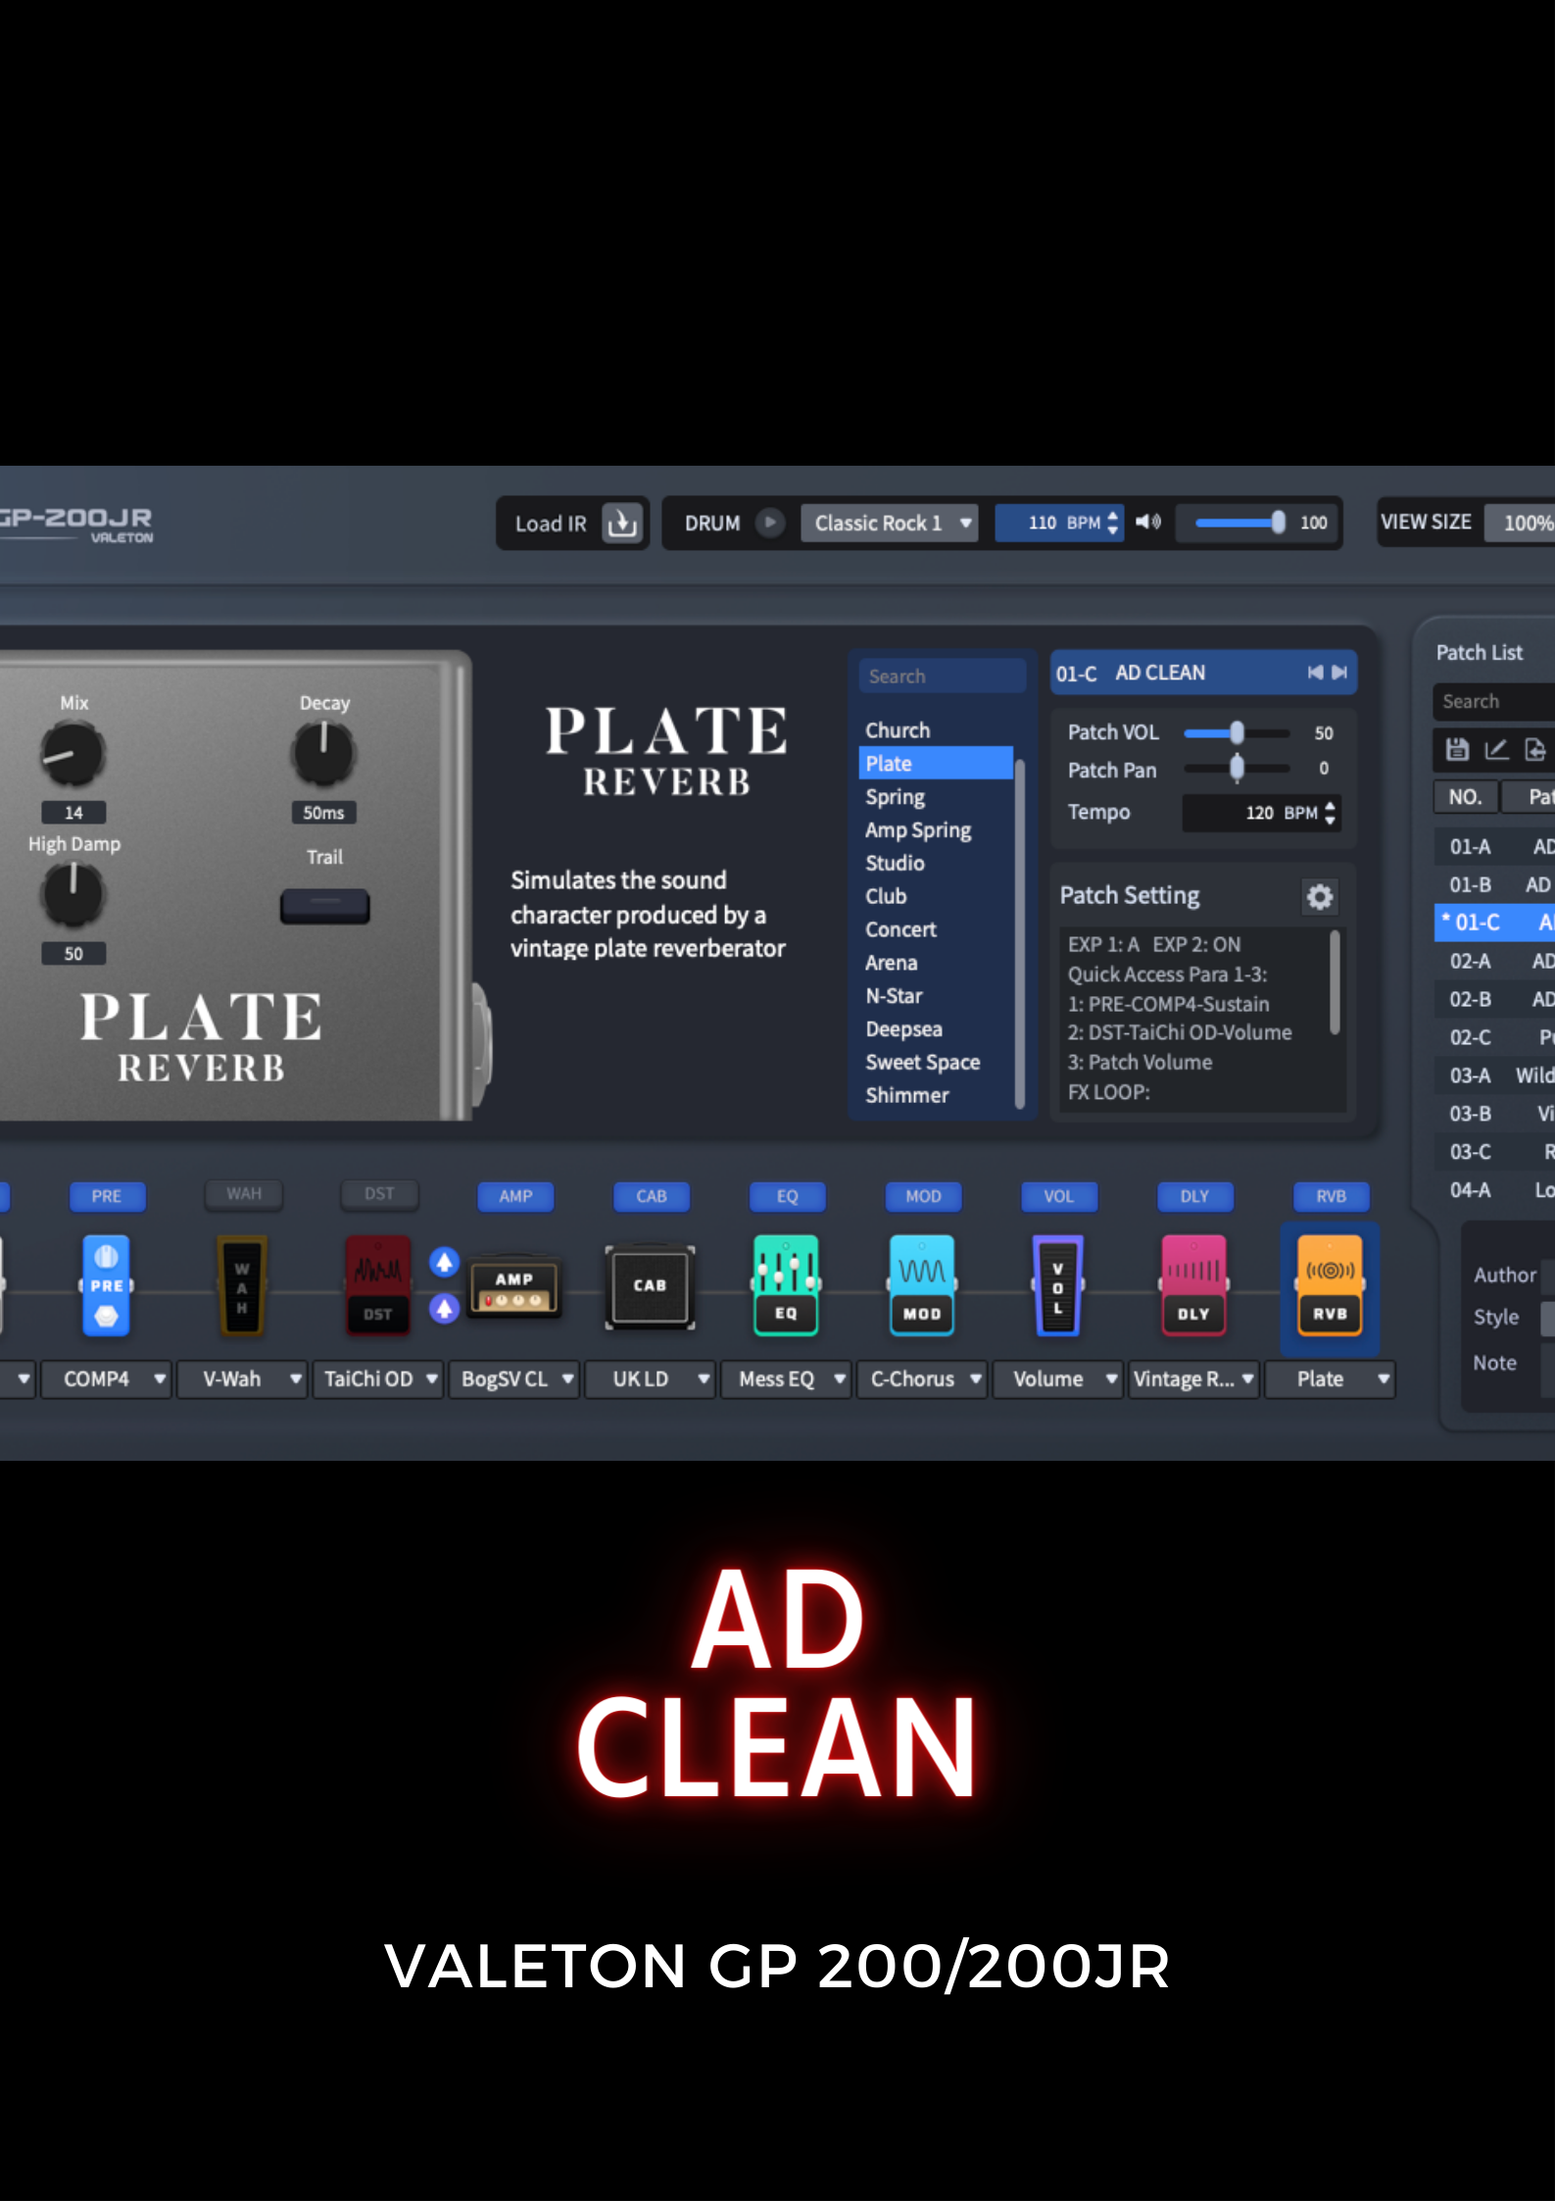1555x2201 pixels.
Task: Open the UK LD cabinet dropdown
Action: pos(651,1378)
